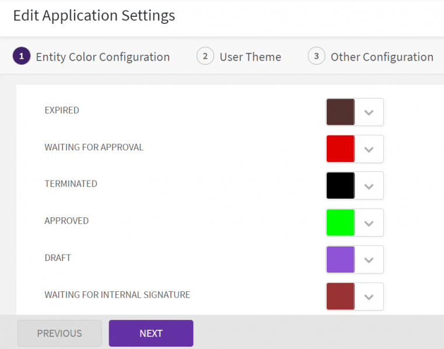This screenshot has height=349, width=444.
Task: Open WAITING FOR INTERNAL SIGNATURE color dropdown
Action: [369, 297]
